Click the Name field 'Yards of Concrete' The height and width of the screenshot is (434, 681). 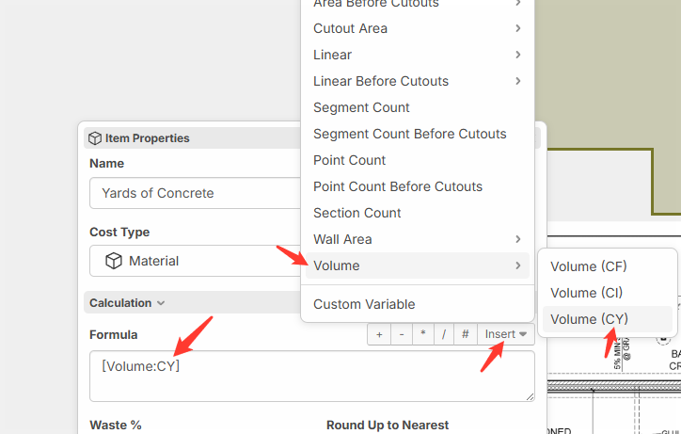[196, 193]
